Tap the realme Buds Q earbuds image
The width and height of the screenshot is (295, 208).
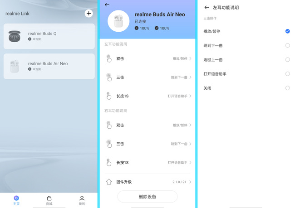pyautogui.click(x=15, y=36)
